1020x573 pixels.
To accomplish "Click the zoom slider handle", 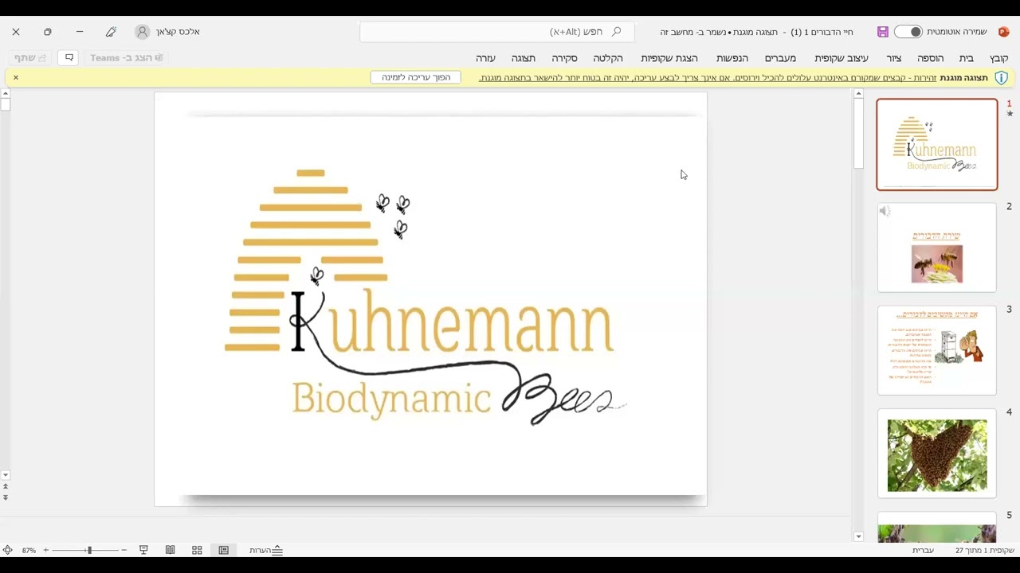I will coord(89,550).
